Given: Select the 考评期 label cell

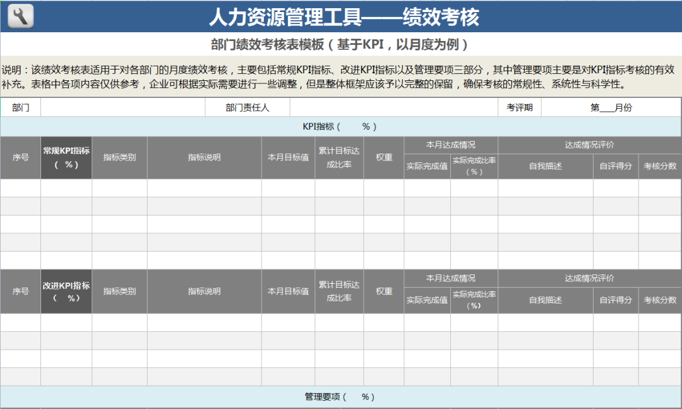Looking at the screenshot, I should pyautogui.click(x=520, y=107).
